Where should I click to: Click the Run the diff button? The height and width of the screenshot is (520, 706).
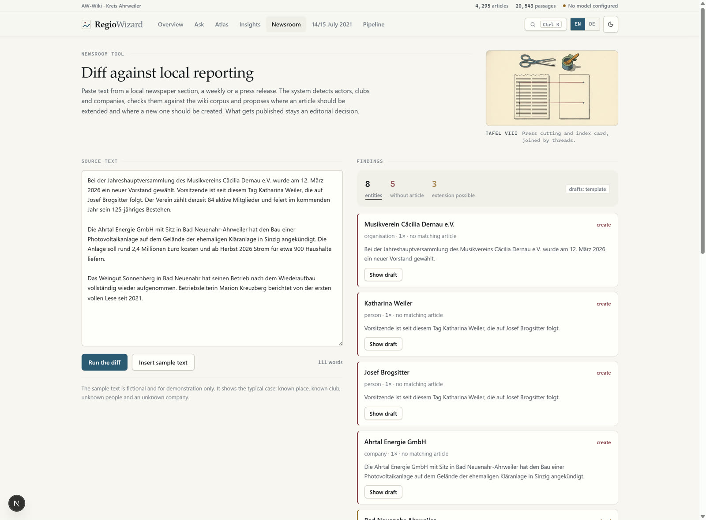pos(105,362)
